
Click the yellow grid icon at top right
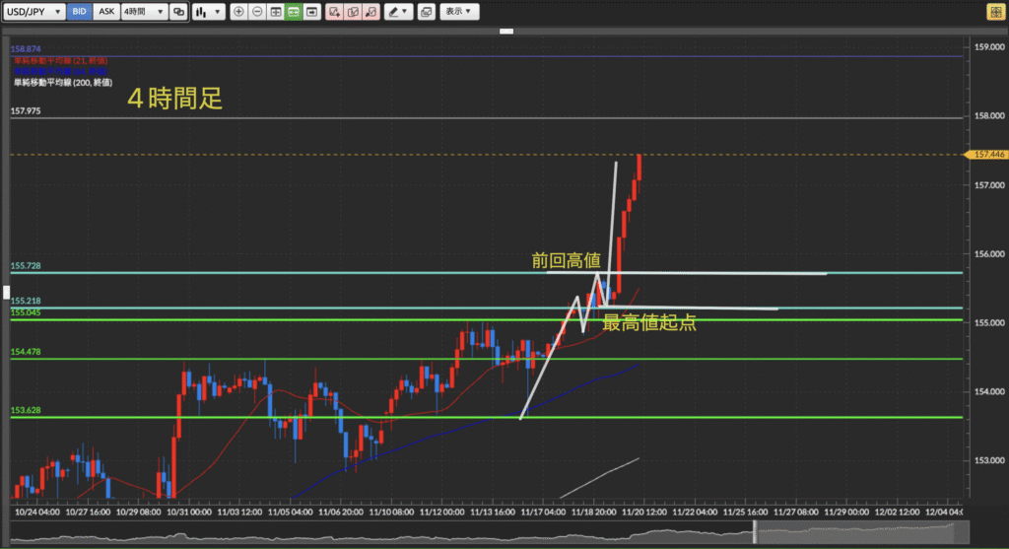coord(995,12)
